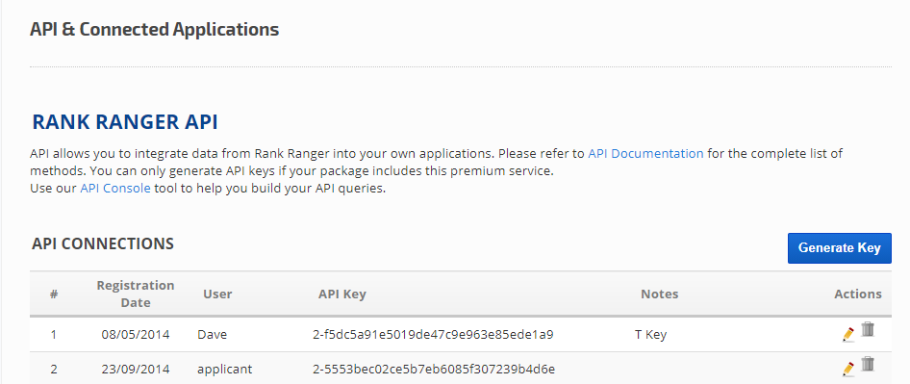This screenshot has height=384, width=910.
Task: Edit applicant's API key with pencil icon
Action: point(847,369)
